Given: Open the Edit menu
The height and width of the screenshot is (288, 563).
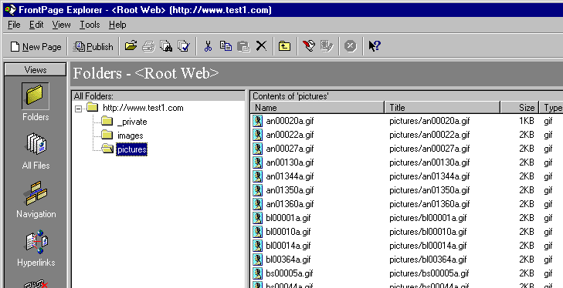Looking at the screenshot, I should click(36, 25).
